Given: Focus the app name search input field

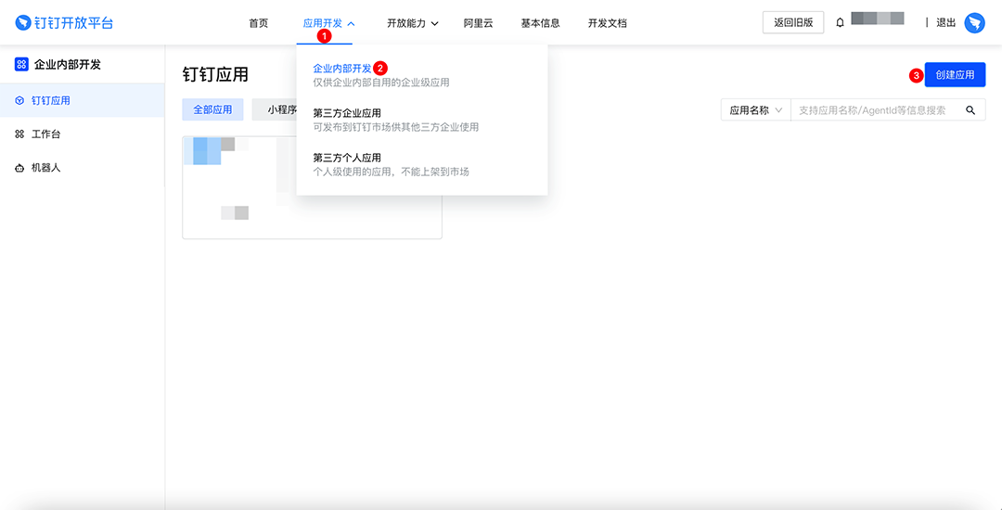Looking at the screenshot, I should [872, 110].
